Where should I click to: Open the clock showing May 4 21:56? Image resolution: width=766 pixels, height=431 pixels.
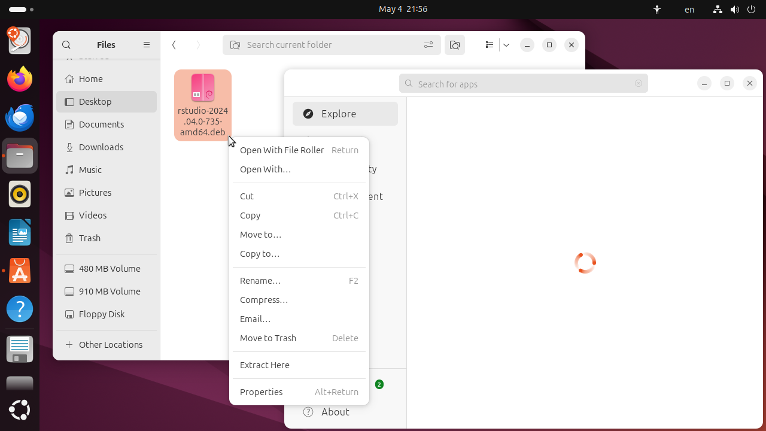coord(403,10)
